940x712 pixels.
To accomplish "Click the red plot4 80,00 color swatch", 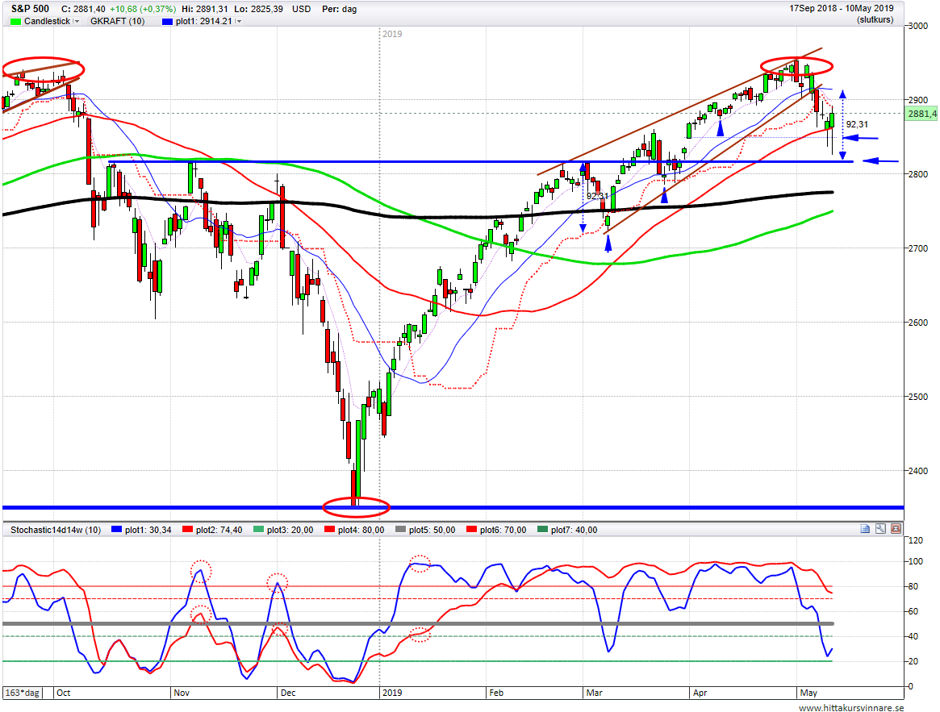I will [x=329, y=530].
